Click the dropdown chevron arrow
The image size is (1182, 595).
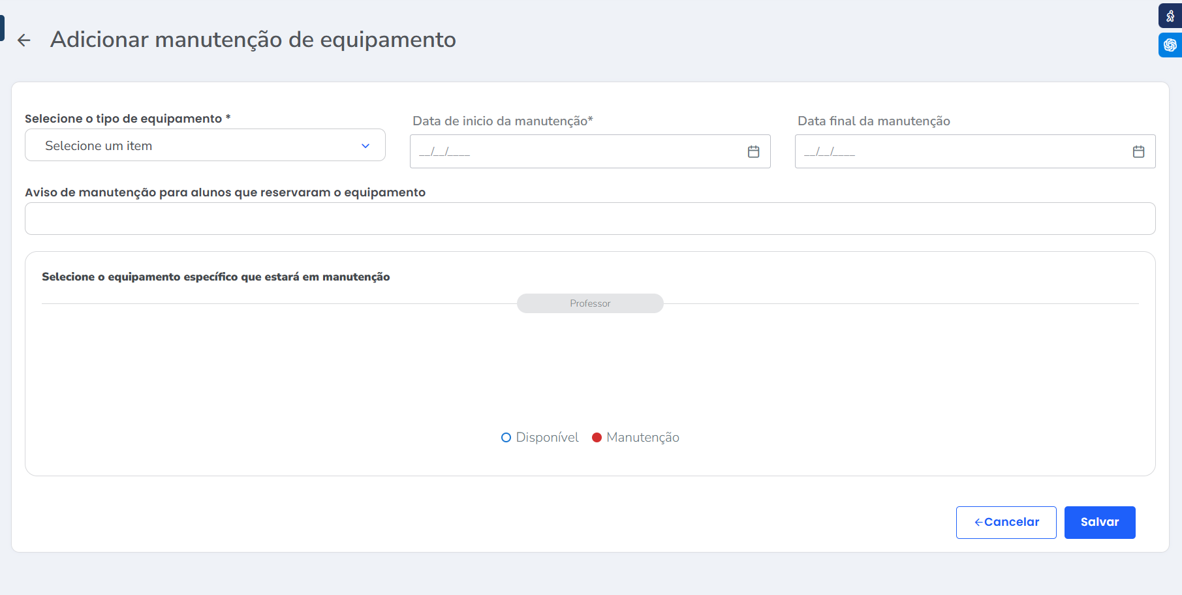click(365, 146)
